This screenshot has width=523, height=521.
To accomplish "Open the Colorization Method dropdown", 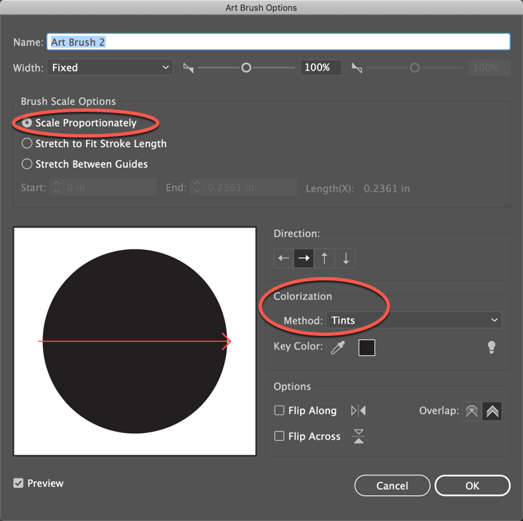I will click(x=414, y=320).
